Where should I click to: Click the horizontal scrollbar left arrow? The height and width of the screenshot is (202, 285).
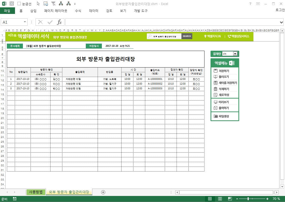click(177, 192)
